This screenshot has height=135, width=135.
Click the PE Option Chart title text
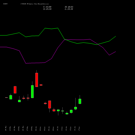(32, 4)
